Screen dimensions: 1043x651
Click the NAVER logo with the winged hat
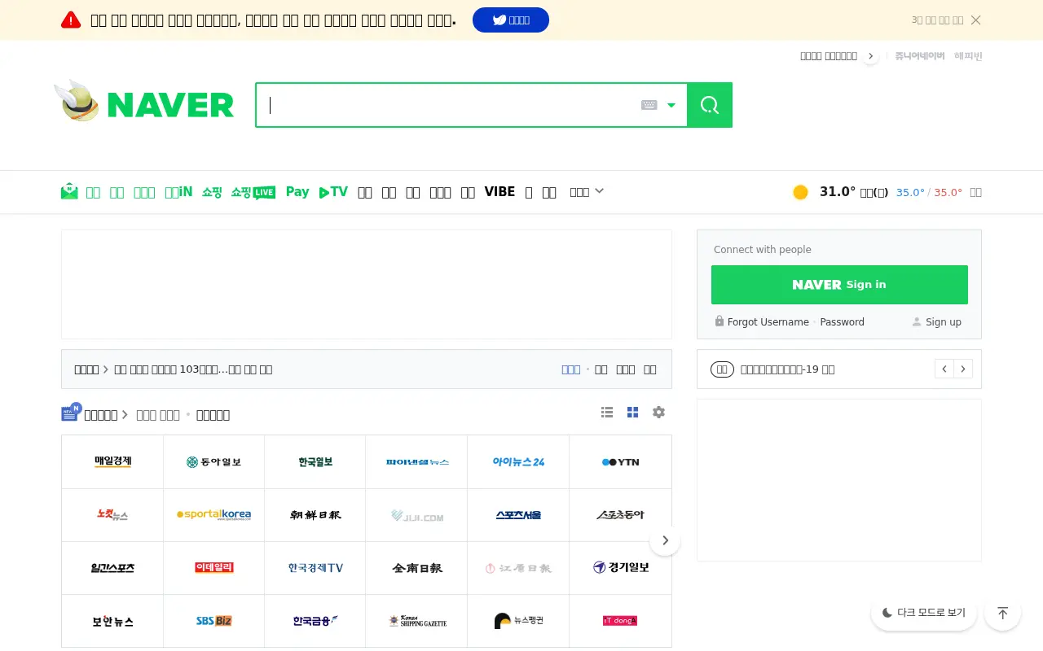click(x=144, y=103)
